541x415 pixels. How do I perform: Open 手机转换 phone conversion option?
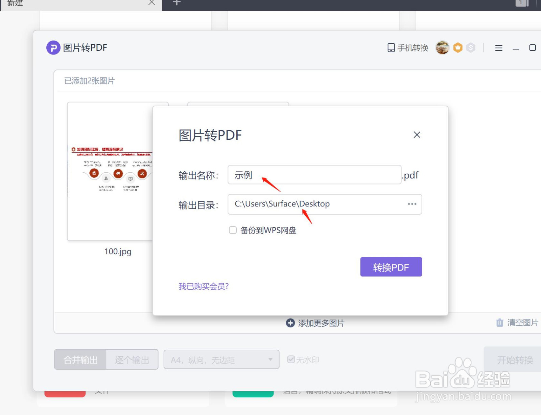point(408,48)
